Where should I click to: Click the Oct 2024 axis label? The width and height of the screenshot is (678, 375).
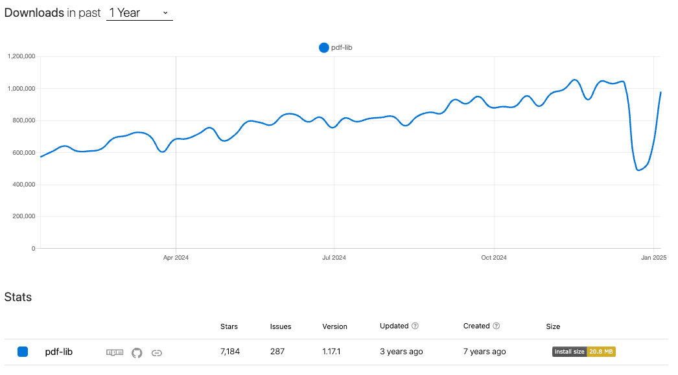click(494, 258)
